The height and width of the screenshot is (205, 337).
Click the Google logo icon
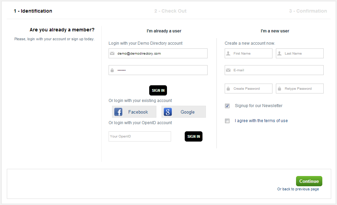pos(168,112)
